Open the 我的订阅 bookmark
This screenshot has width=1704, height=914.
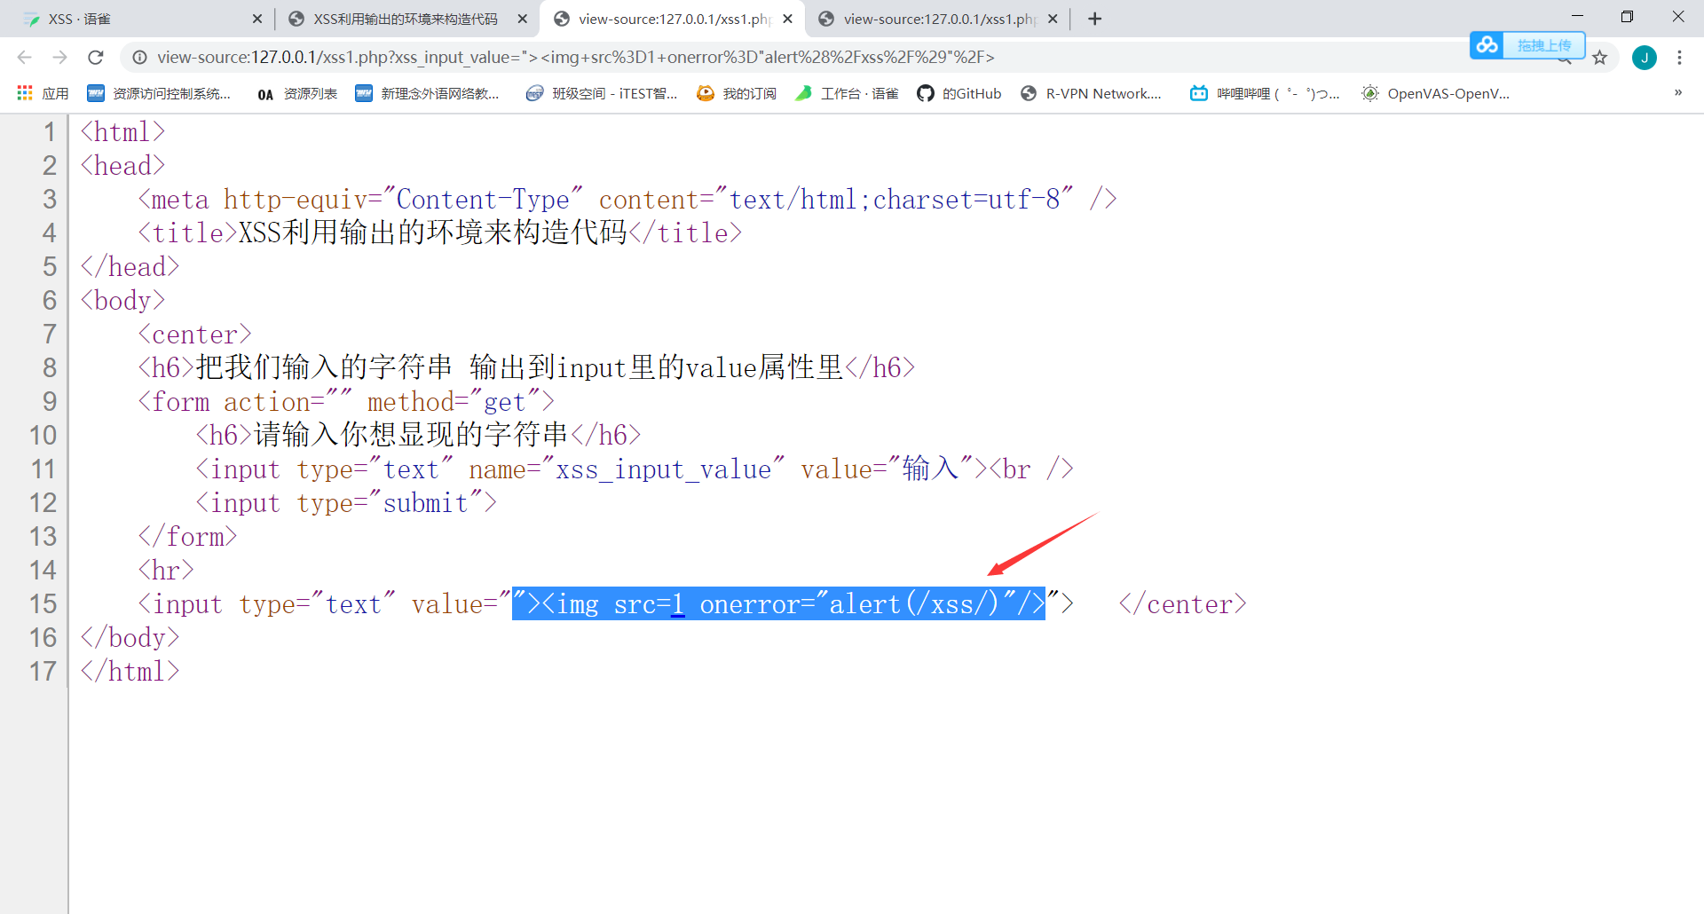click(736, 93)
